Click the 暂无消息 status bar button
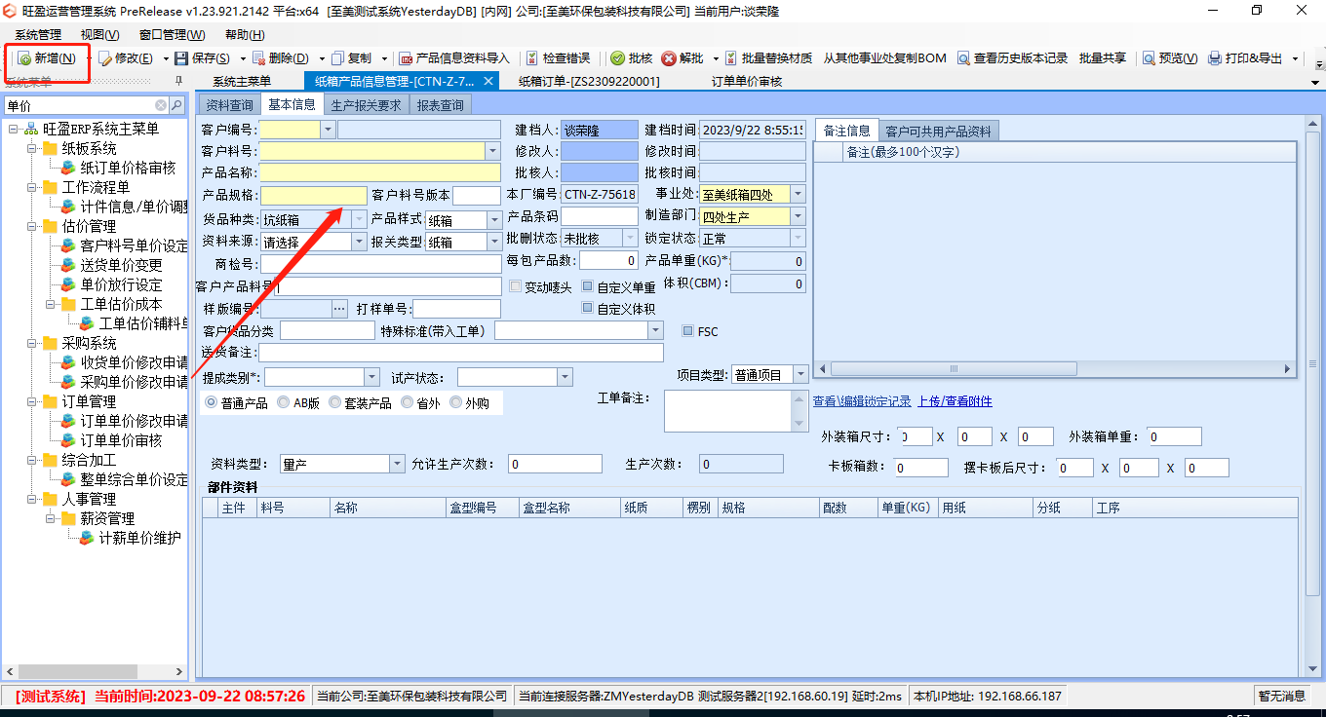1326x717 pixels. 1281,696
